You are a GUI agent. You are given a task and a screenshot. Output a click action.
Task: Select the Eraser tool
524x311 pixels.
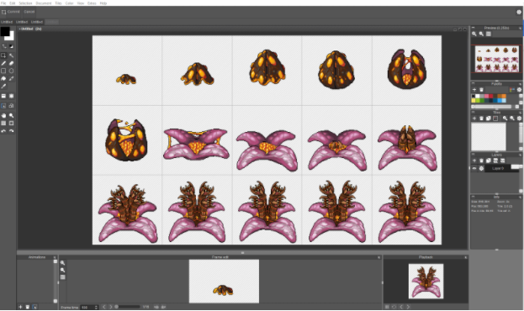point(11,63)
